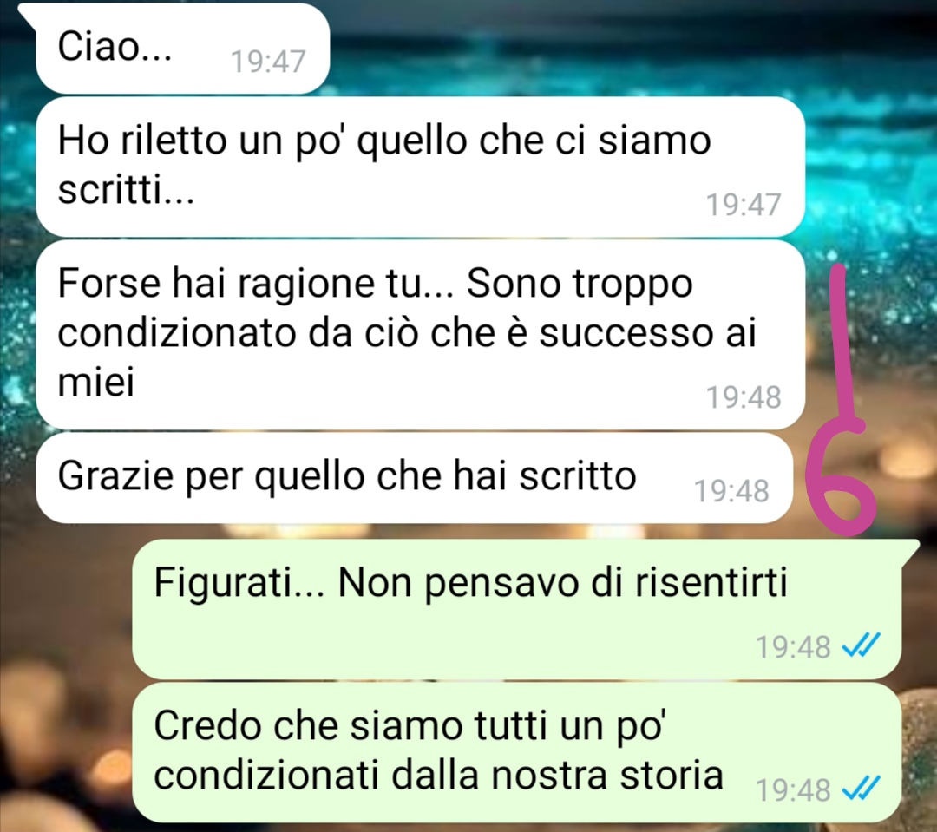Select the 'Credo che siamo tutti' green bubble
This screenshot has width=937, height=832.
517,752
